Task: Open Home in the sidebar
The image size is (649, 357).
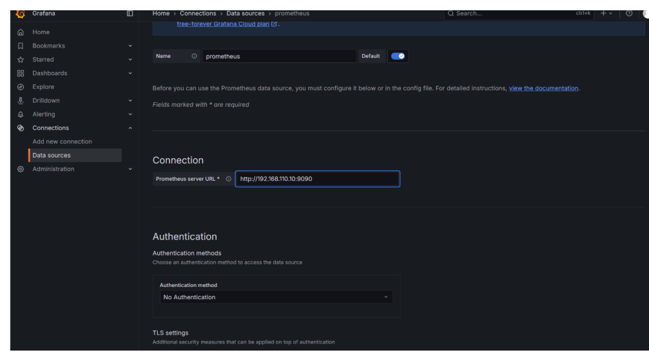Action: click(x=41, y=32)
